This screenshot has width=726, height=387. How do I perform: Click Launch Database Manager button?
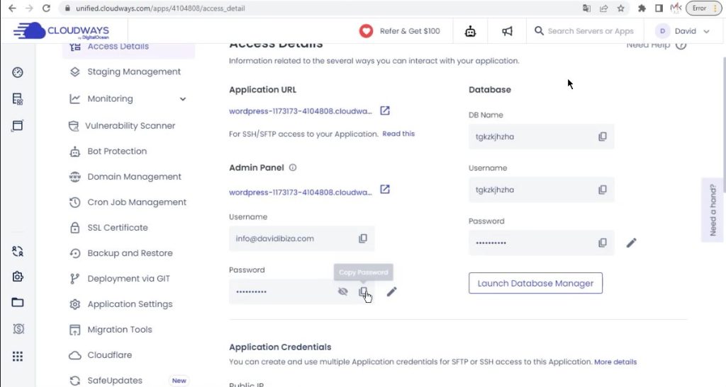click(x=535, y=284)
